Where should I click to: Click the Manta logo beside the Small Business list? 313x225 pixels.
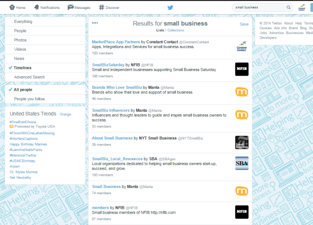(x=242, y=191)
